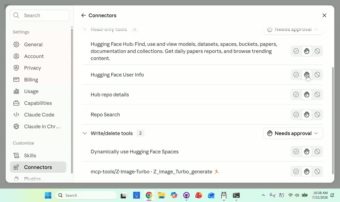Always allow Dynamically use Hugging Face Spaces
Screen dimensions: 340x202
tap(296, 152)
